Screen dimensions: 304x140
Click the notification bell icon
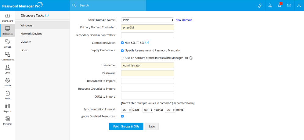coord(279,5)
